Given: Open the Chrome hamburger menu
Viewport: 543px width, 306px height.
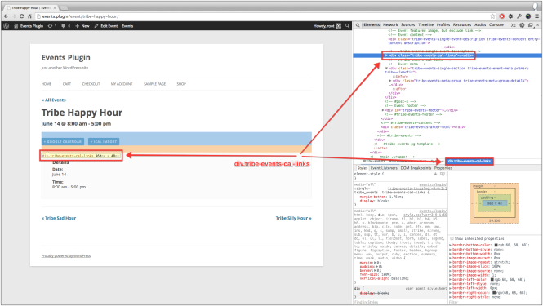Looking at the screenshot, I should (536, 16).
